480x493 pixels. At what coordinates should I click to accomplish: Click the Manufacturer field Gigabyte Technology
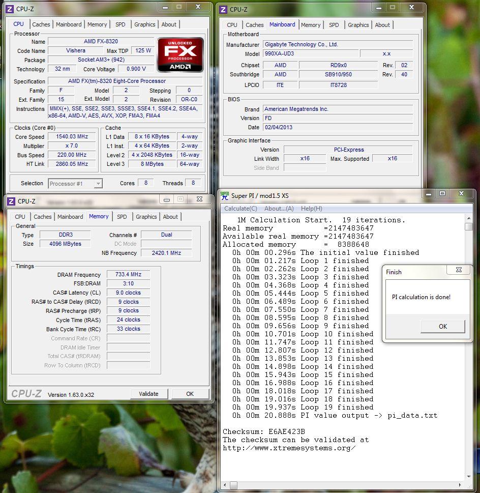[338, 45]
